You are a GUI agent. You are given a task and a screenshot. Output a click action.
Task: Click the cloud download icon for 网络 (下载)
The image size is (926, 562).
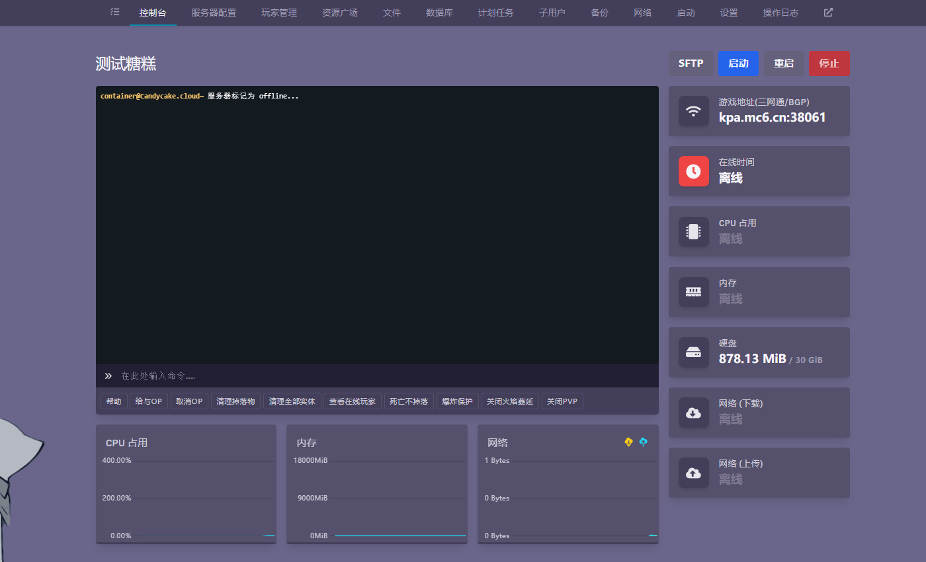point(693,413)
